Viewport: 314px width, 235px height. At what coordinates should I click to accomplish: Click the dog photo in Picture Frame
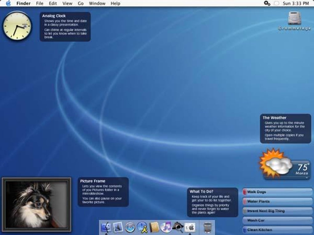click(x=36, y=204)
